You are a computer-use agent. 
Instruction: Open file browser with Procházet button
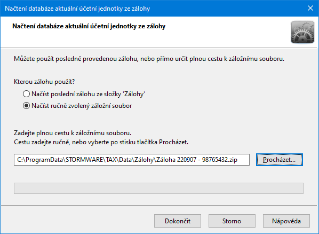pyautogui.click(x=280, y=160)
